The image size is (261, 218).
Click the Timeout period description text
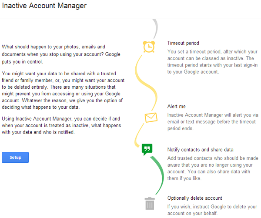(x=212, y=62)
